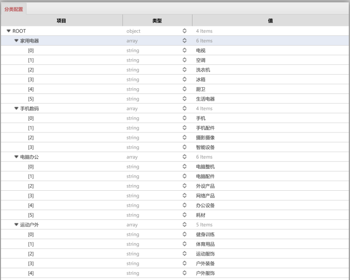The height and width of the screenshot is (280, 350).
Task: Select the 健身训练 value cell
Action: [271, 234]
